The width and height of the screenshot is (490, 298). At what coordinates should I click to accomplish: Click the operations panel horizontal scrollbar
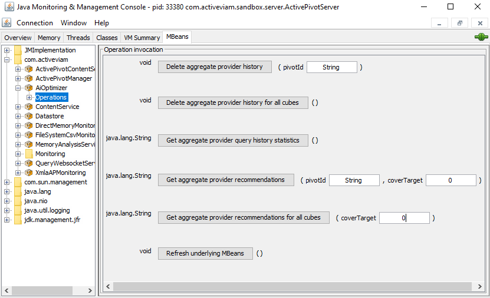click(292, 286)
